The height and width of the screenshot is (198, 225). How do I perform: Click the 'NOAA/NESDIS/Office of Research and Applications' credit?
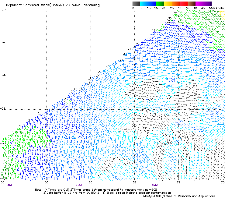179,196
